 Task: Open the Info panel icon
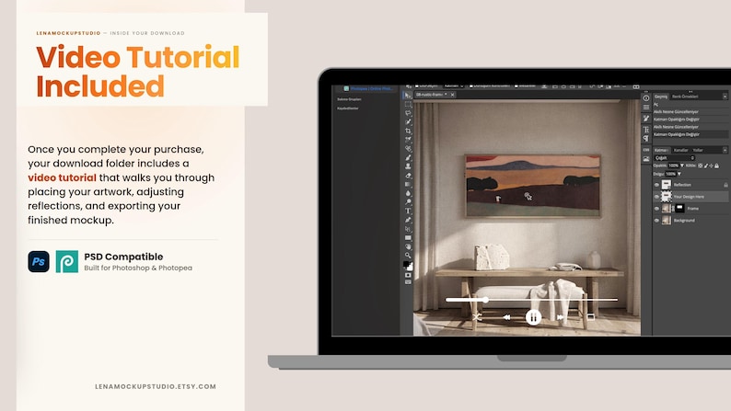[646, 97]
